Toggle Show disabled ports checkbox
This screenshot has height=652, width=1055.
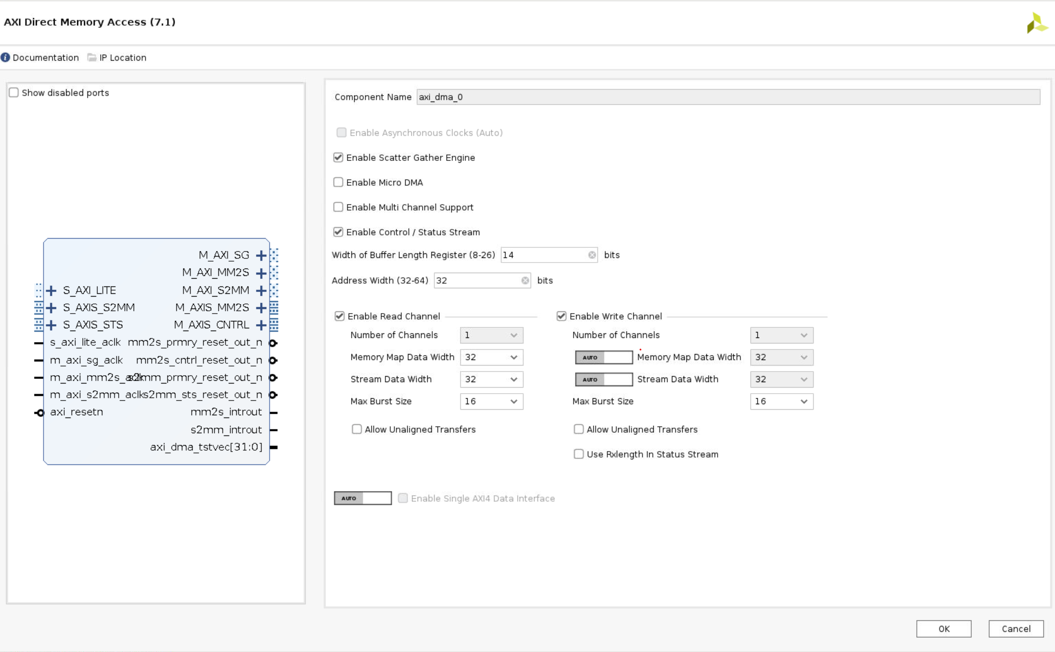(14, 92)
